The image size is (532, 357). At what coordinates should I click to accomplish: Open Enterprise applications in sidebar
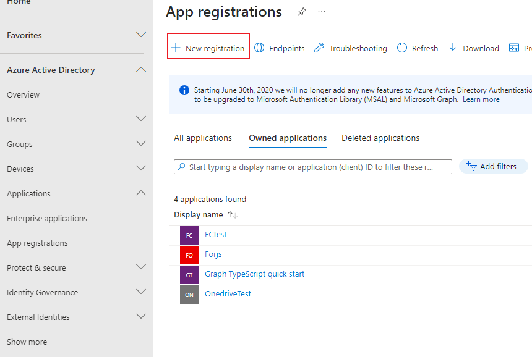pos(47,219)
